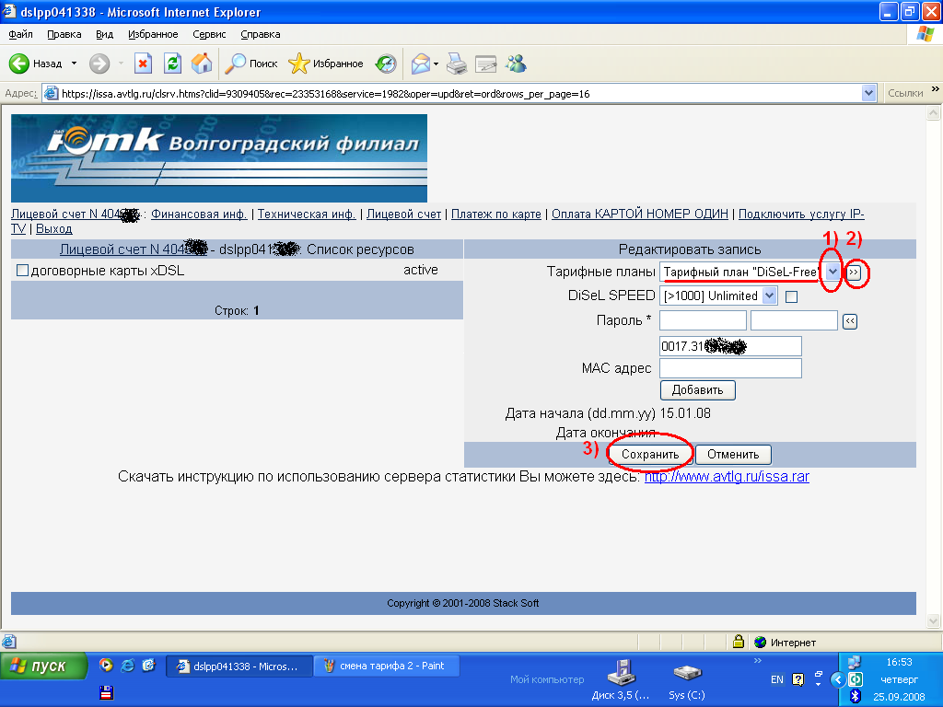This screenshot has height=707, width=943.
Task: Expand hidden tray icons arrow
Action: [x=836, y=679]
